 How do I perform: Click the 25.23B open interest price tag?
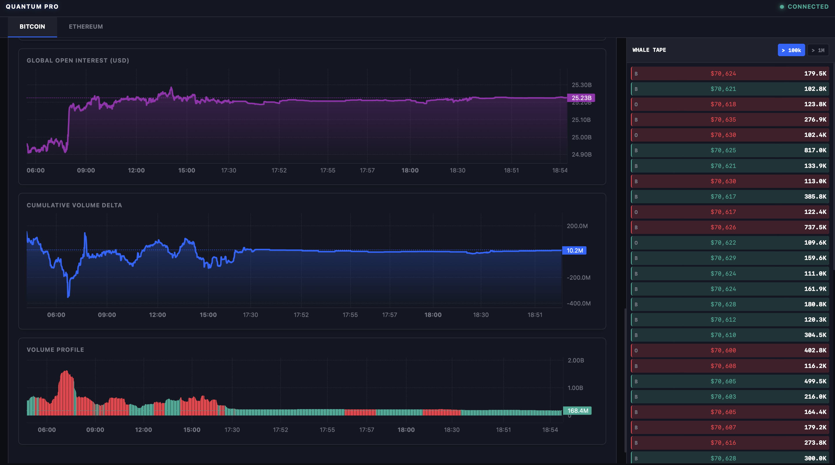(581, 98)
